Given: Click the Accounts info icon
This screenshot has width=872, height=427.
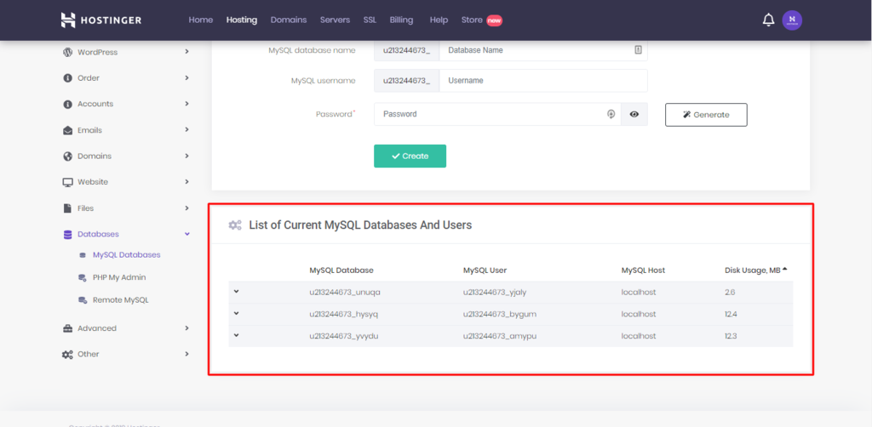Looking at the screenshot, I should coord(67,104).
